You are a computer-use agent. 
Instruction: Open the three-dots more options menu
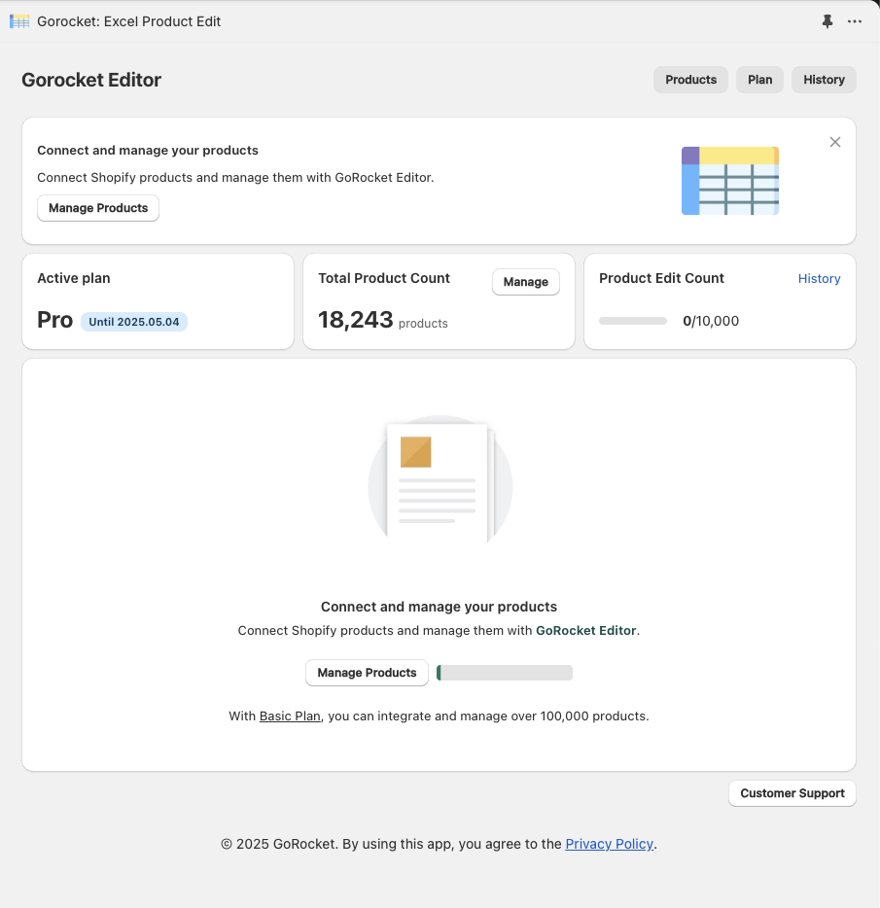coord(855,21)
